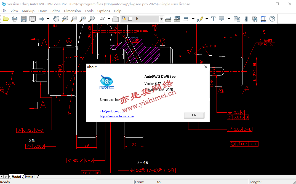Open the Draw menu
The width and height of the screenshot is (296, 184).
(x=42, y=11)
